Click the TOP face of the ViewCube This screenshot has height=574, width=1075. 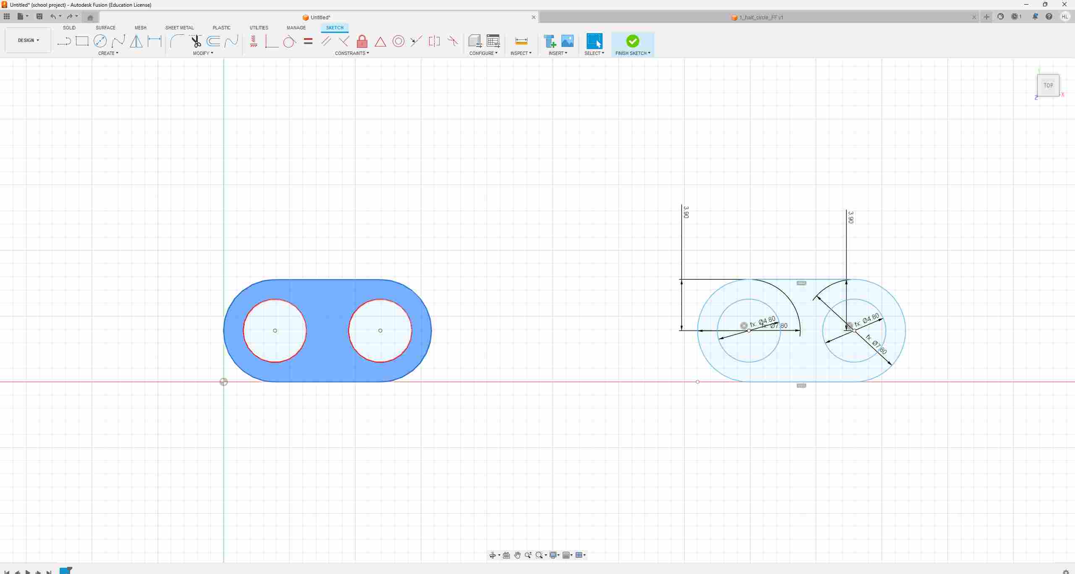(1048, 85)
